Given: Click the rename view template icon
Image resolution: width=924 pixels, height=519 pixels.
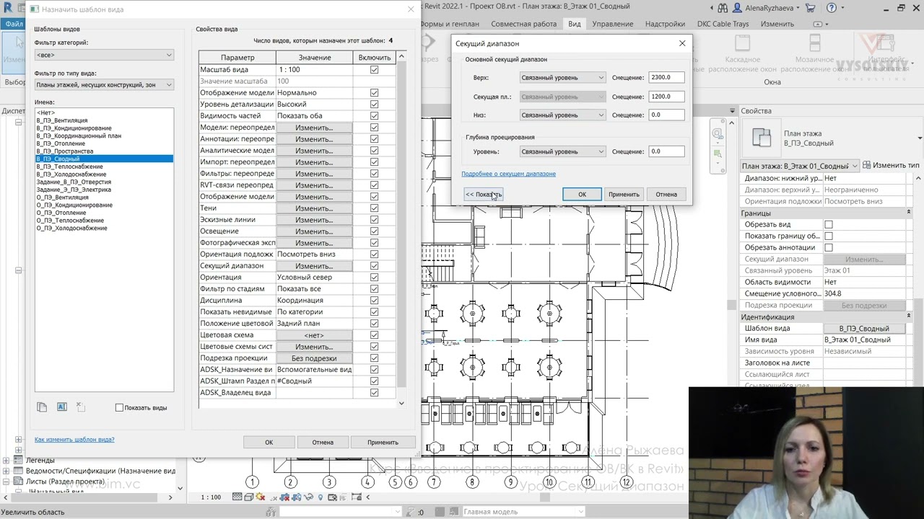Looking at the screenshot, I should pyautogui.click(x=61, y=407).
